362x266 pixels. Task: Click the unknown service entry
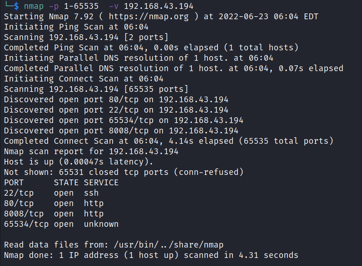click(101, 224)
